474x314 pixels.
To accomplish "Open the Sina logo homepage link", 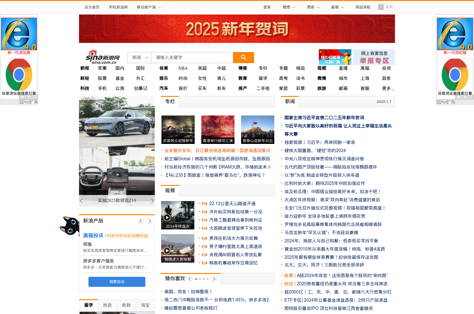I will pos(103,57).
